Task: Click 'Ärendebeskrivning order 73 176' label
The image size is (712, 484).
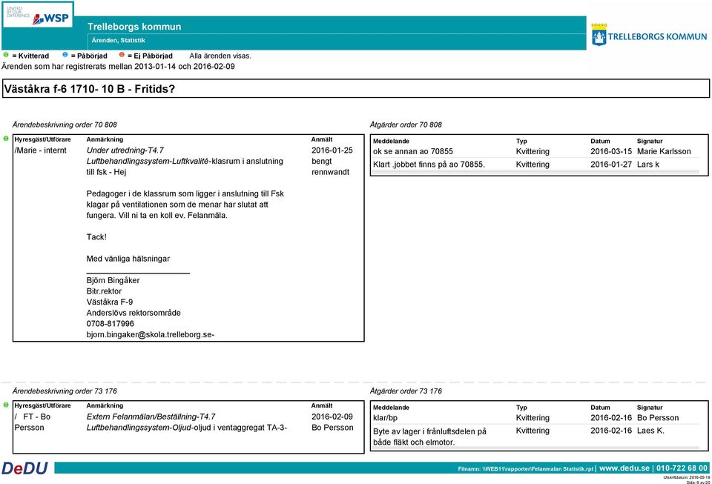Action: [65, 391]
